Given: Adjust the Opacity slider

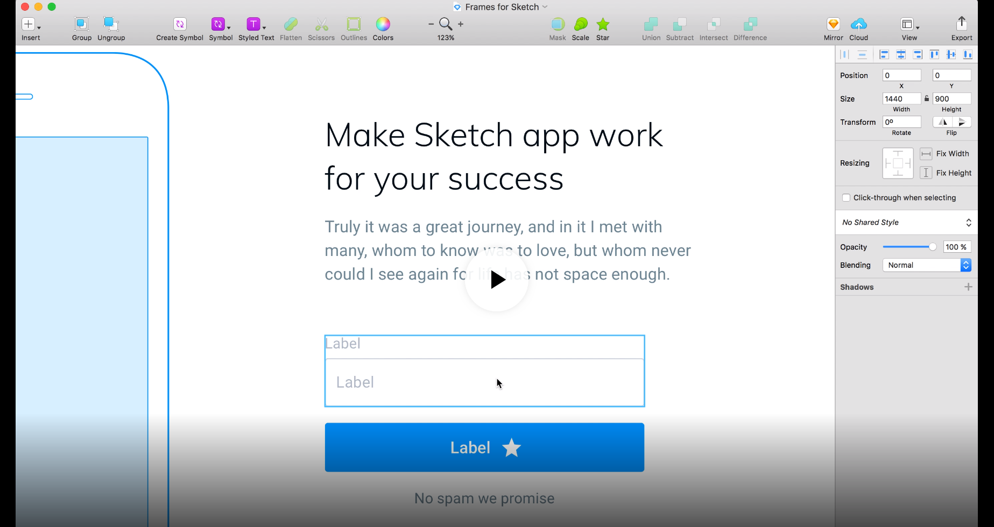Looking at the screenshot, I should 910,247.
